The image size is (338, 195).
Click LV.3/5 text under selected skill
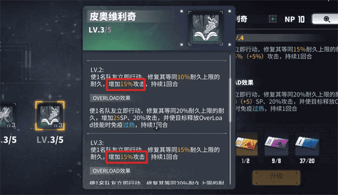[x=50, y=140]
